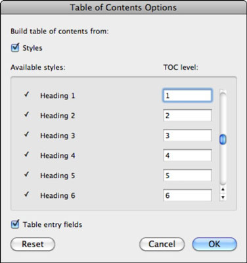Click the Cancel button
The width and height of the screenshot is (247, 263).
[x=162, y=244]
